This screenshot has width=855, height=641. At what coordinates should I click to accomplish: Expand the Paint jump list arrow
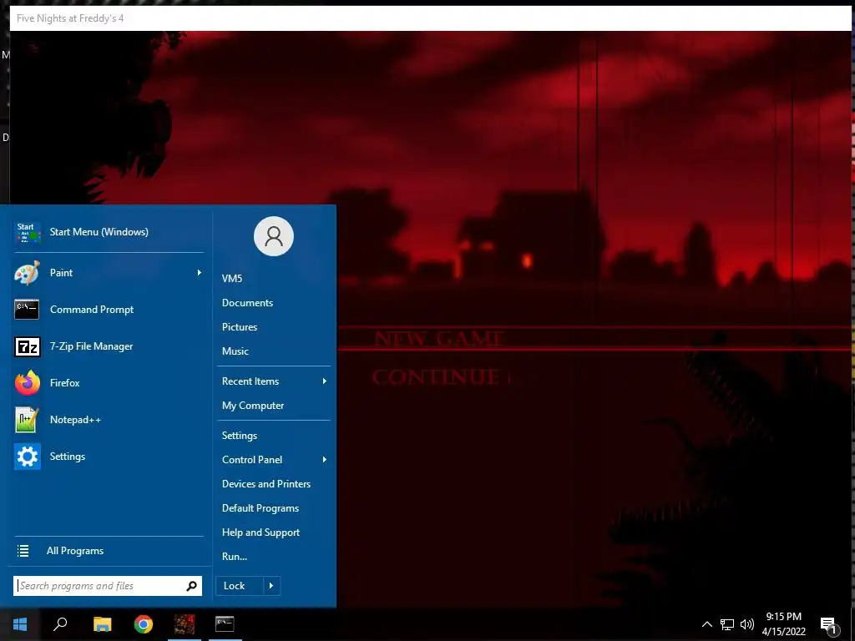[x=199, y=273]
